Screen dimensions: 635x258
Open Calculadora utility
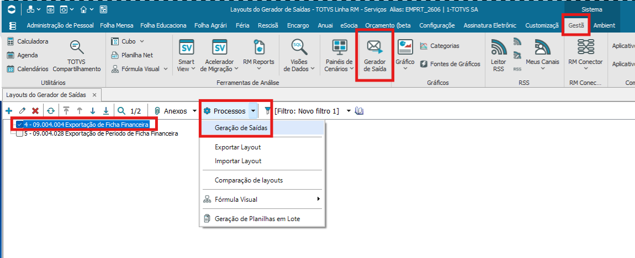coord(28,41)
